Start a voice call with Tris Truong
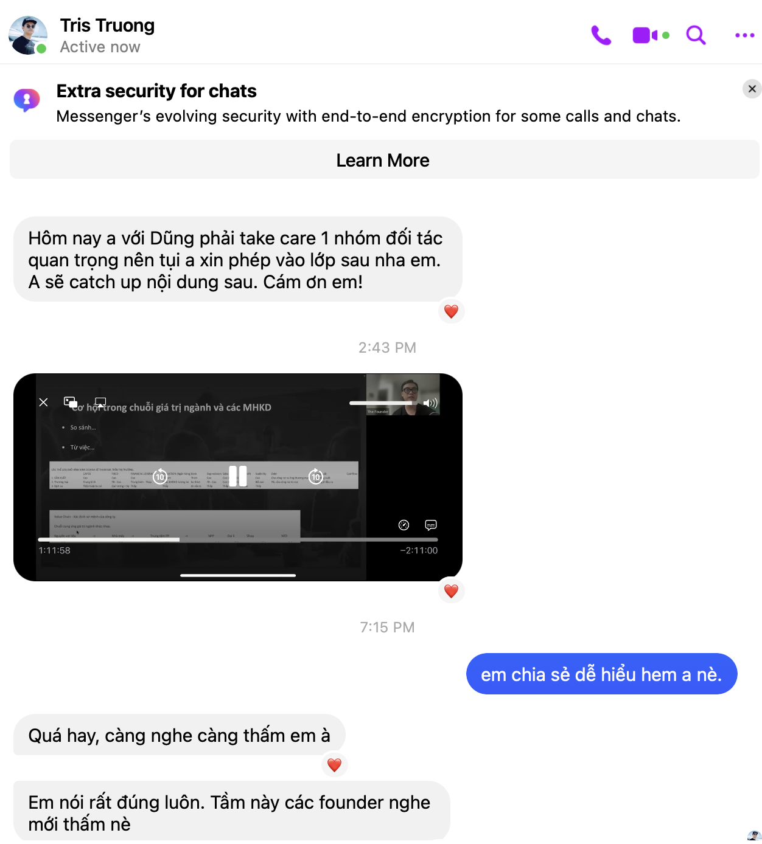The image size is (762, 844). 601,35
